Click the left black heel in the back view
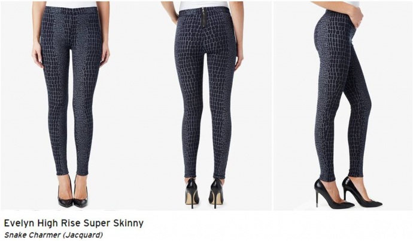This screenshot has height=241, width=413. (x=192, y=193)
